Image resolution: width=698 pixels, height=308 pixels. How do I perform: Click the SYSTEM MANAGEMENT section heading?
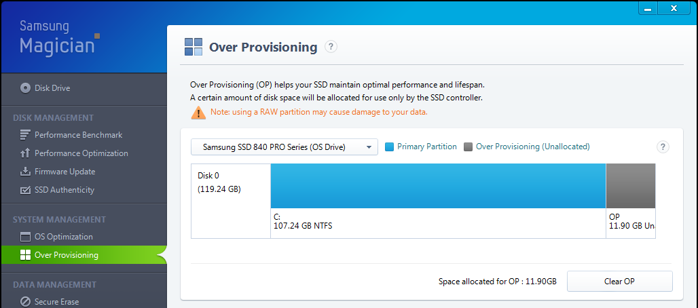(59, 219)
